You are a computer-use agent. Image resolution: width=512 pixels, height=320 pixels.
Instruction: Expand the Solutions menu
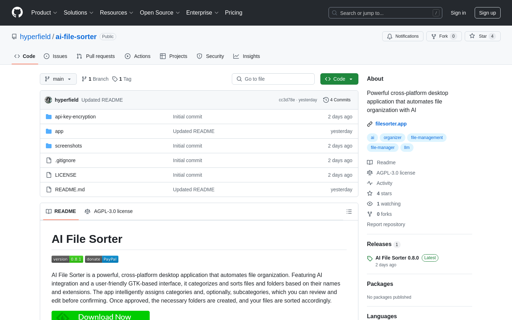[79, 13]
